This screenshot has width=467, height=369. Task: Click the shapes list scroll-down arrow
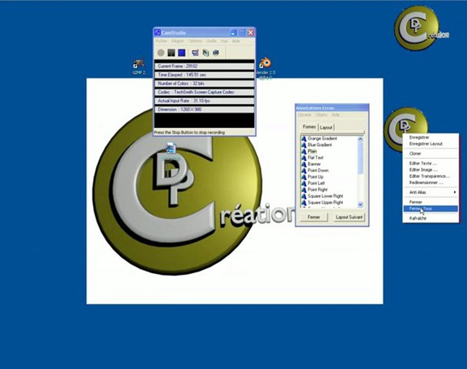point(360,204)
